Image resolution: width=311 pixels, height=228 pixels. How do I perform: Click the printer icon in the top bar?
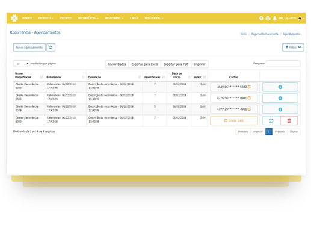[268, 18]
